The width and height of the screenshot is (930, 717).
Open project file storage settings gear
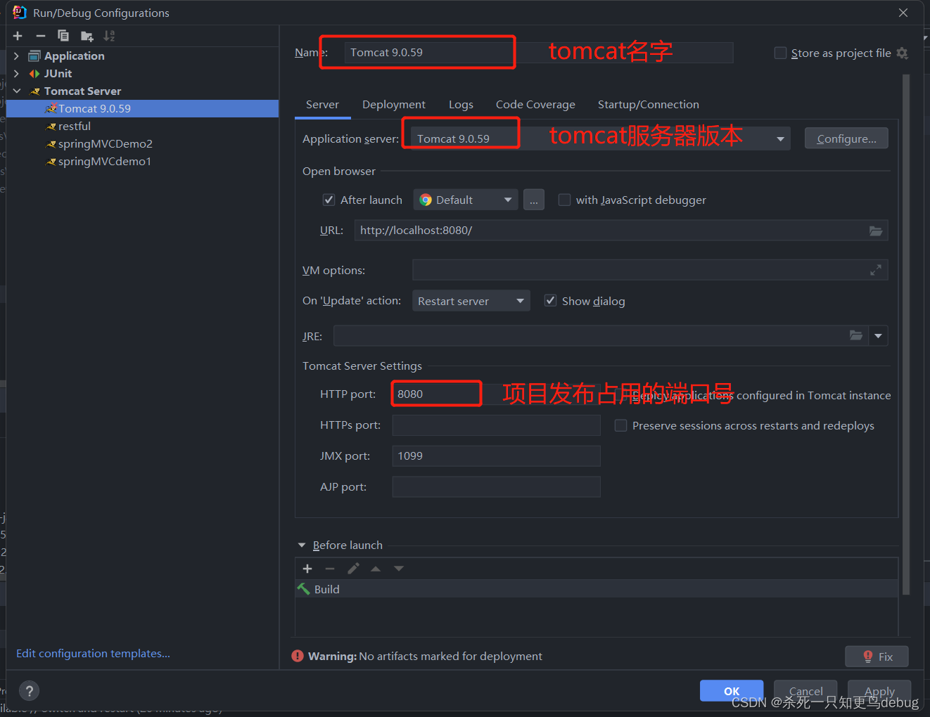[903, 53]
